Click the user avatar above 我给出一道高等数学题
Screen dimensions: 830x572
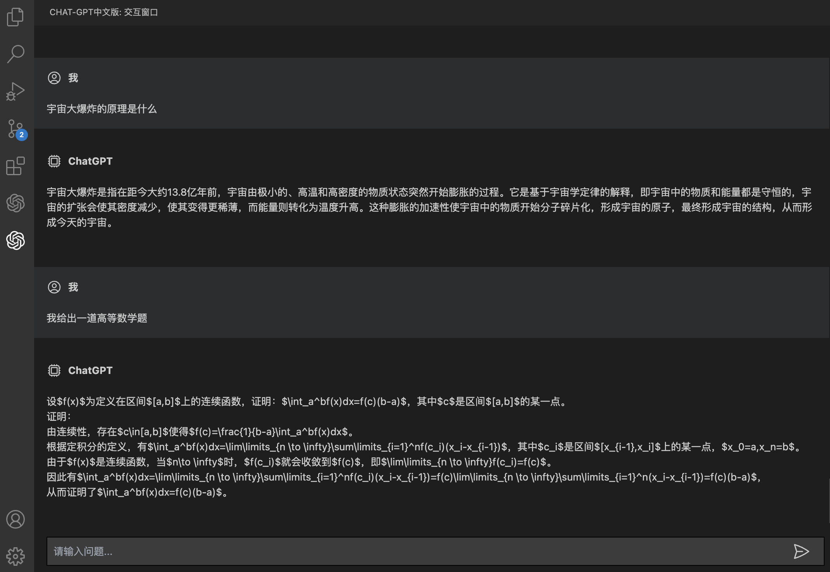(x=54, y=287)
